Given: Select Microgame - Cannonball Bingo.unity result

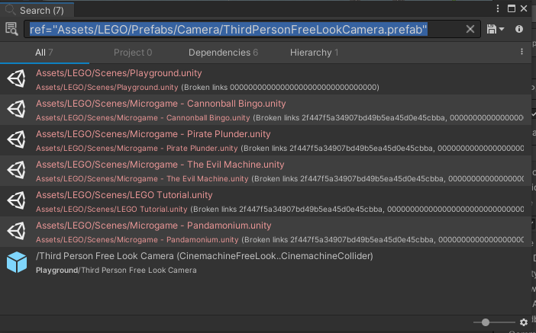Looking at the screenshot, I should pos(160,104).
